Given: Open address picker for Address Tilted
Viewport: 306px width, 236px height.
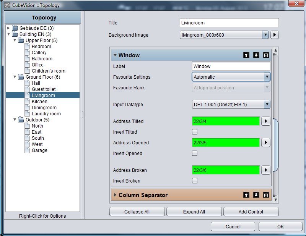Looking at the screenshot, I should (265, 121).
